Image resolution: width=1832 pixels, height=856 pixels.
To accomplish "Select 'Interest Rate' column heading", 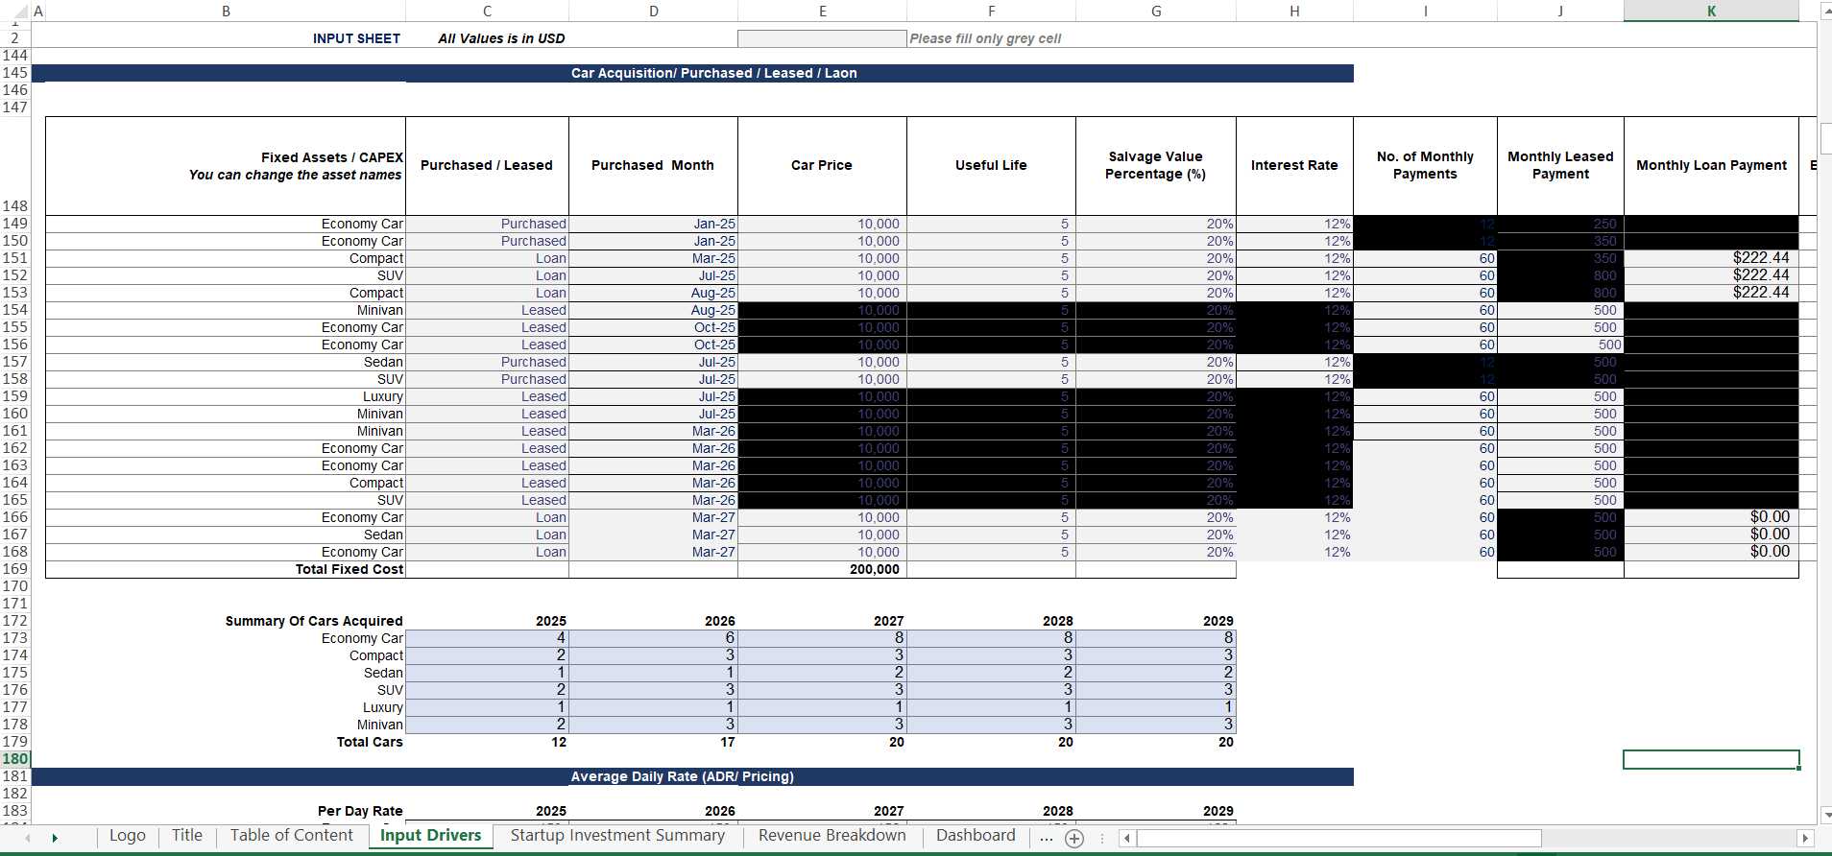I will [1294, 166].
